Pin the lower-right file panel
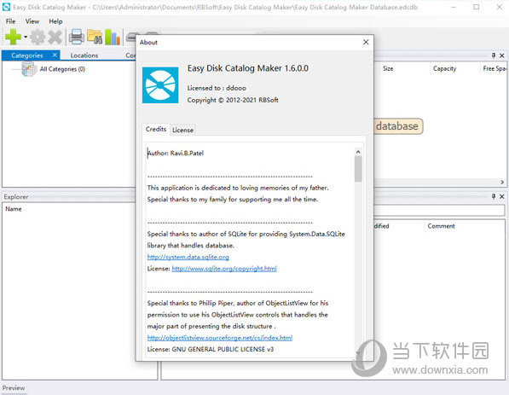The height and width of the screenshot is (395, 509). (x=494, y=196)
